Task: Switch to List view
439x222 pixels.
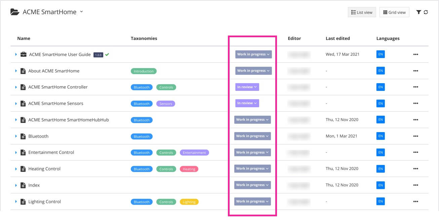Action: click(362, 12)
